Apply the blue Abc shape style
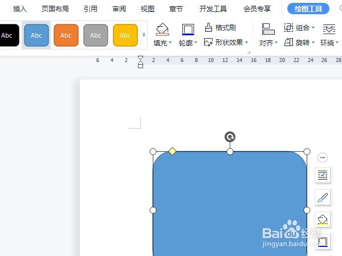342x256 pixels. pyautogui.click(x=36, y=35)
